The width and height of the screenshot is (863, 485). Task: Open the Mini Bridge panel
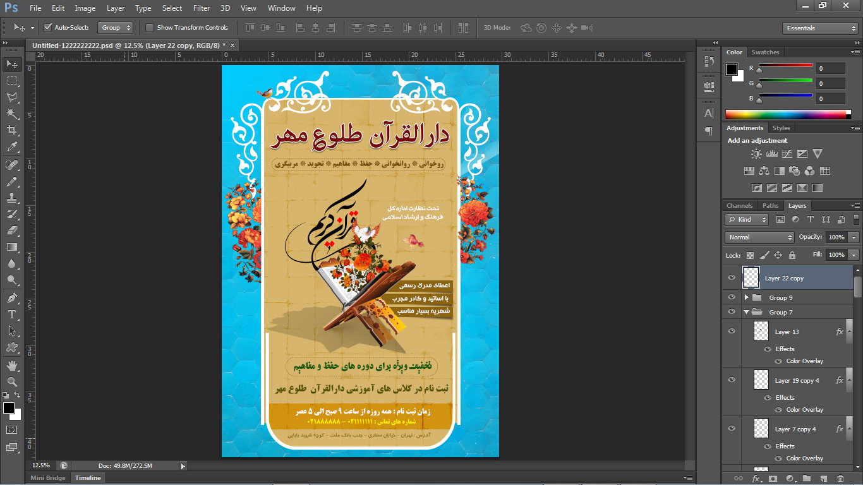48,478
